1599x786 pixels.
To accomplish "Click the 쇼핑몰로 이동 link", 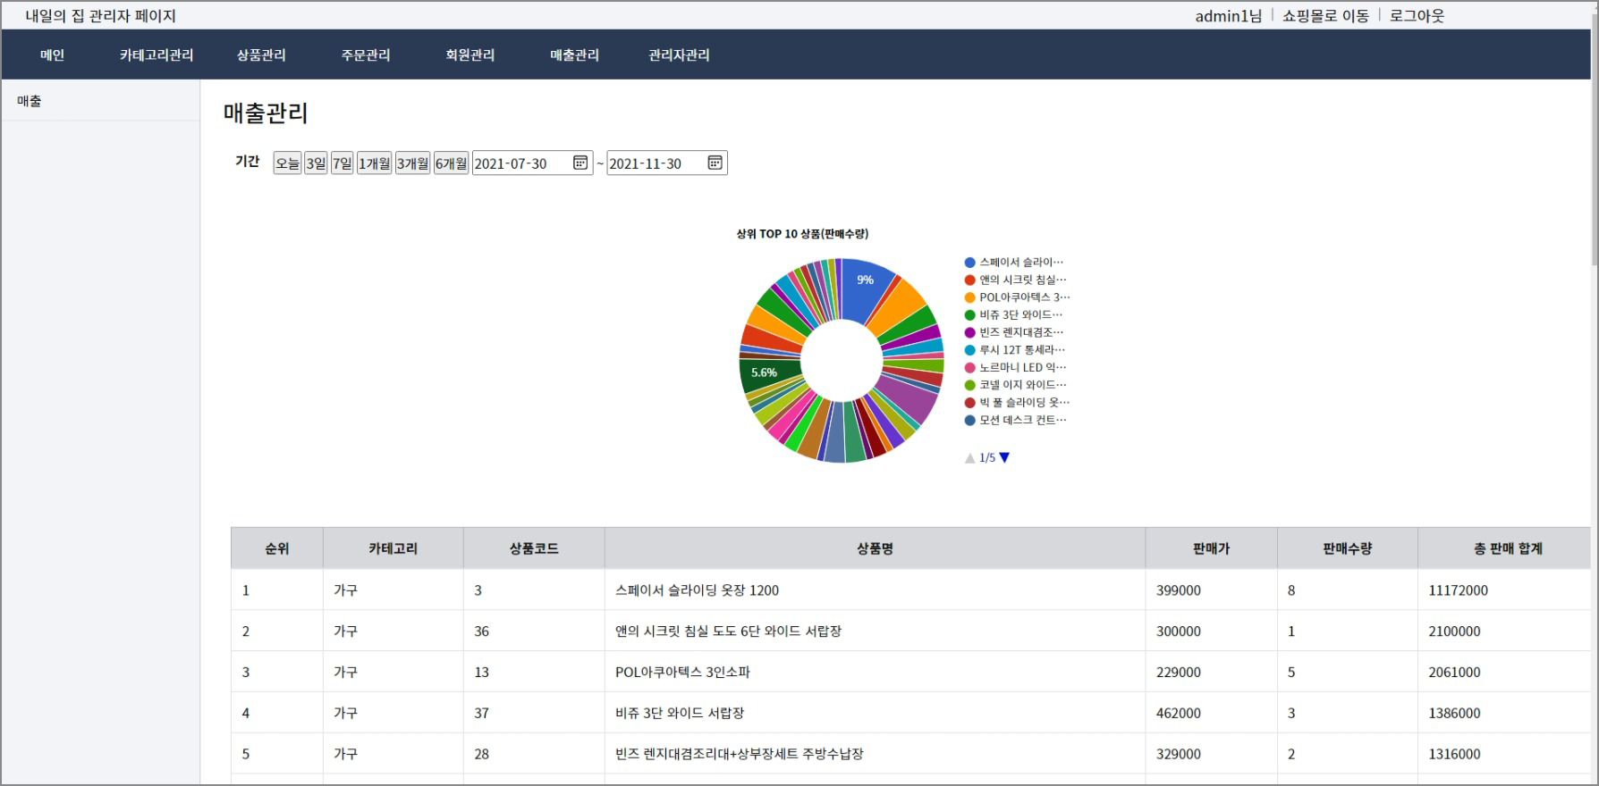I will (1325, 15).
